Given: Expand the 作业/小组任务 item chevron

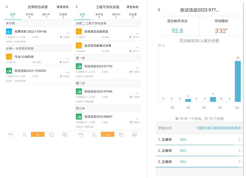Looking at the screenshot, I should (x=67, y=59).
